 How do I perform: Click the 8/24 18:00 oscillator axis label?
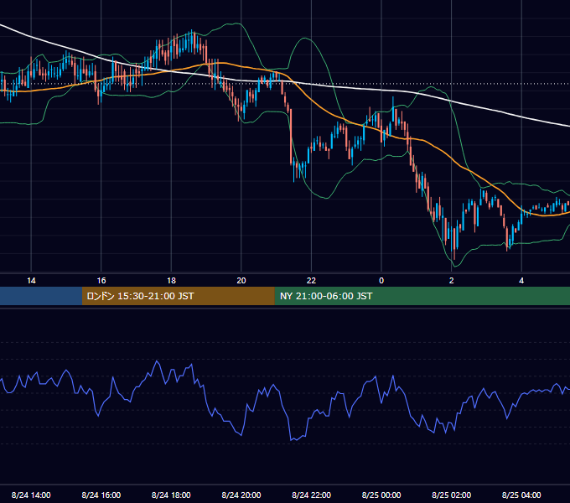point(171,495)
